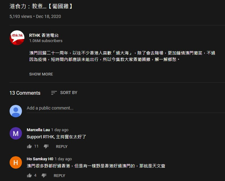
Task: Focus the Add a public comment field
Action: click(x=126, y=108)
